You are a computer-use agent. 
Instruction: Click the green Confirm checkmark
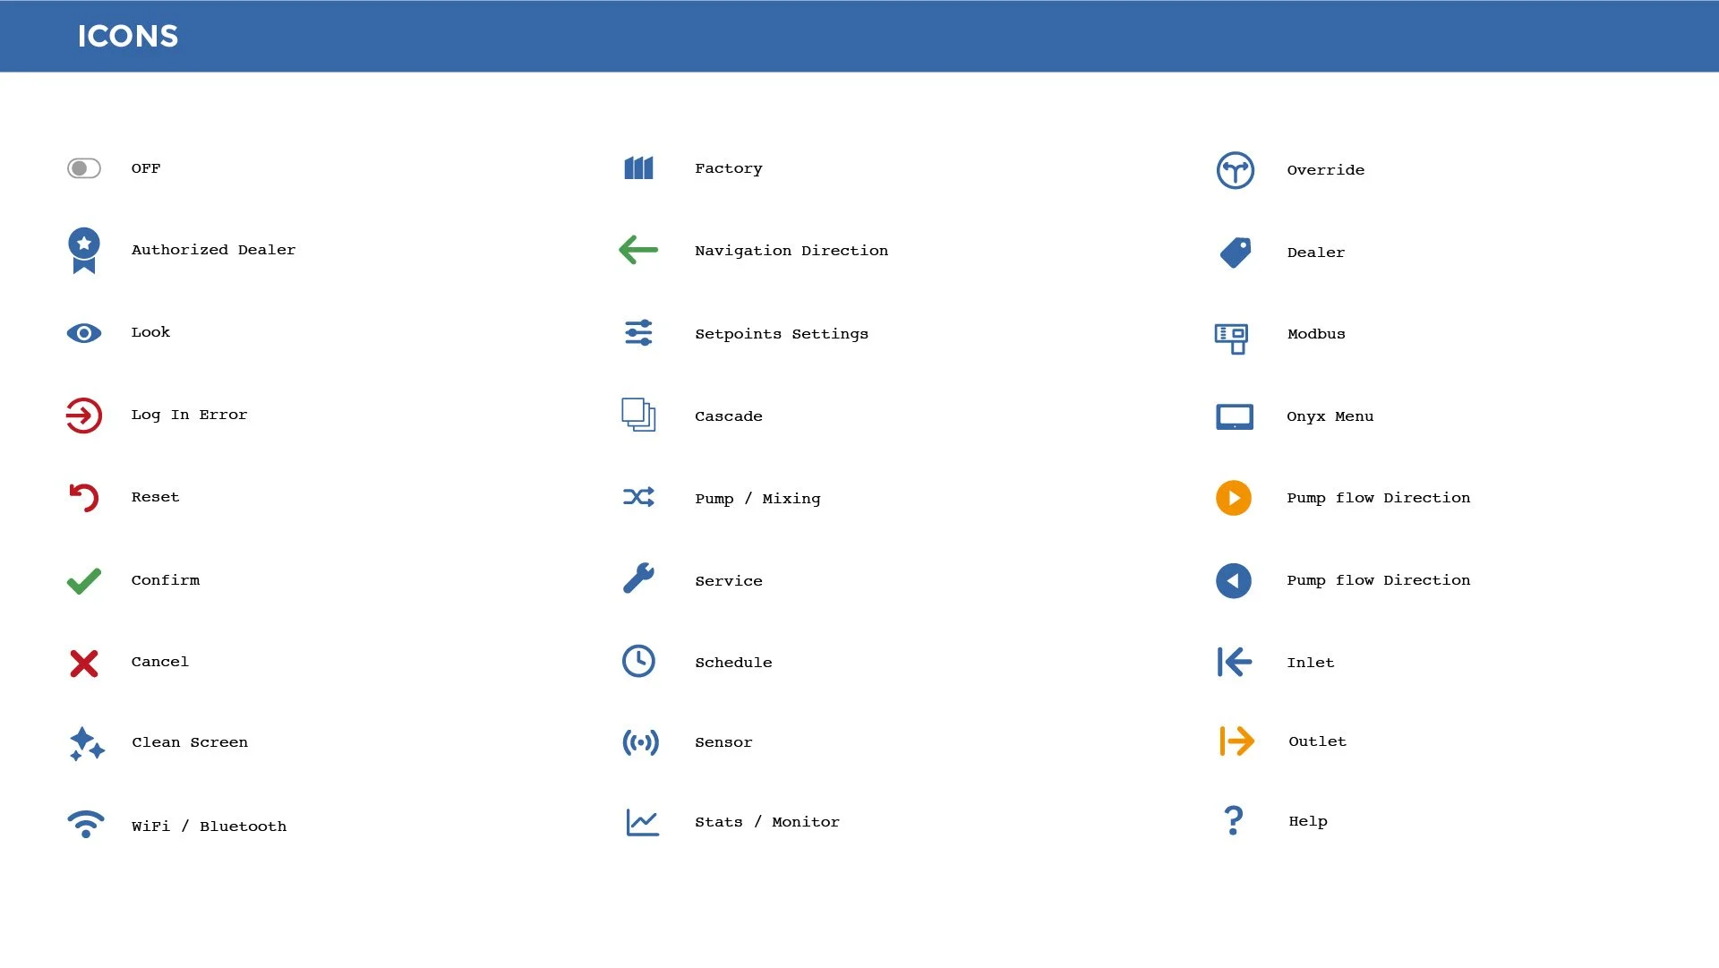84,581
